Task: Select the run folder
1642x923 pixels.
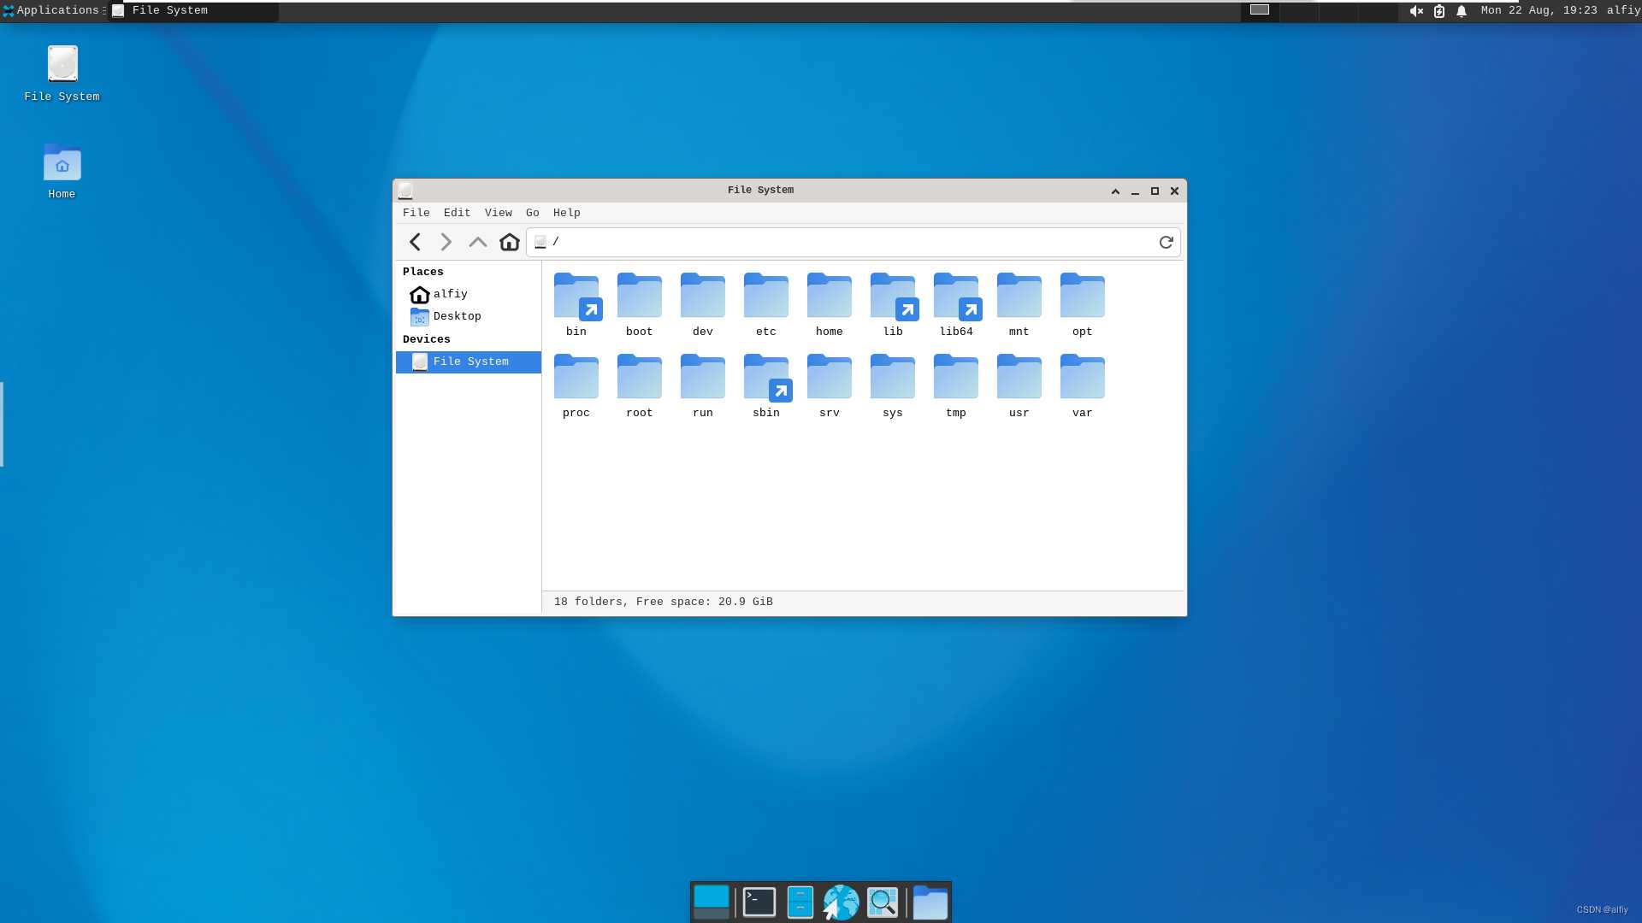Action: click(x=703, y=385)
